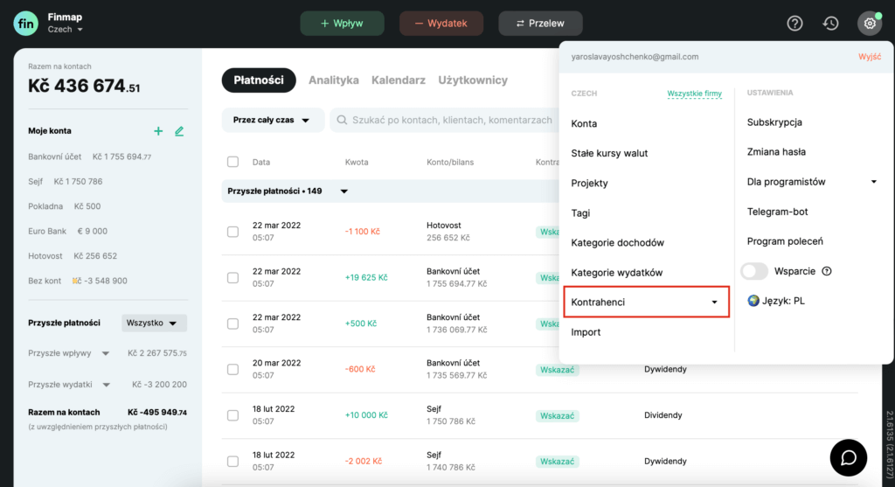The height and width of the screenshot is (487, 895).
Task: Switch to the Użytkownicy tab
Action: point(473,80)
